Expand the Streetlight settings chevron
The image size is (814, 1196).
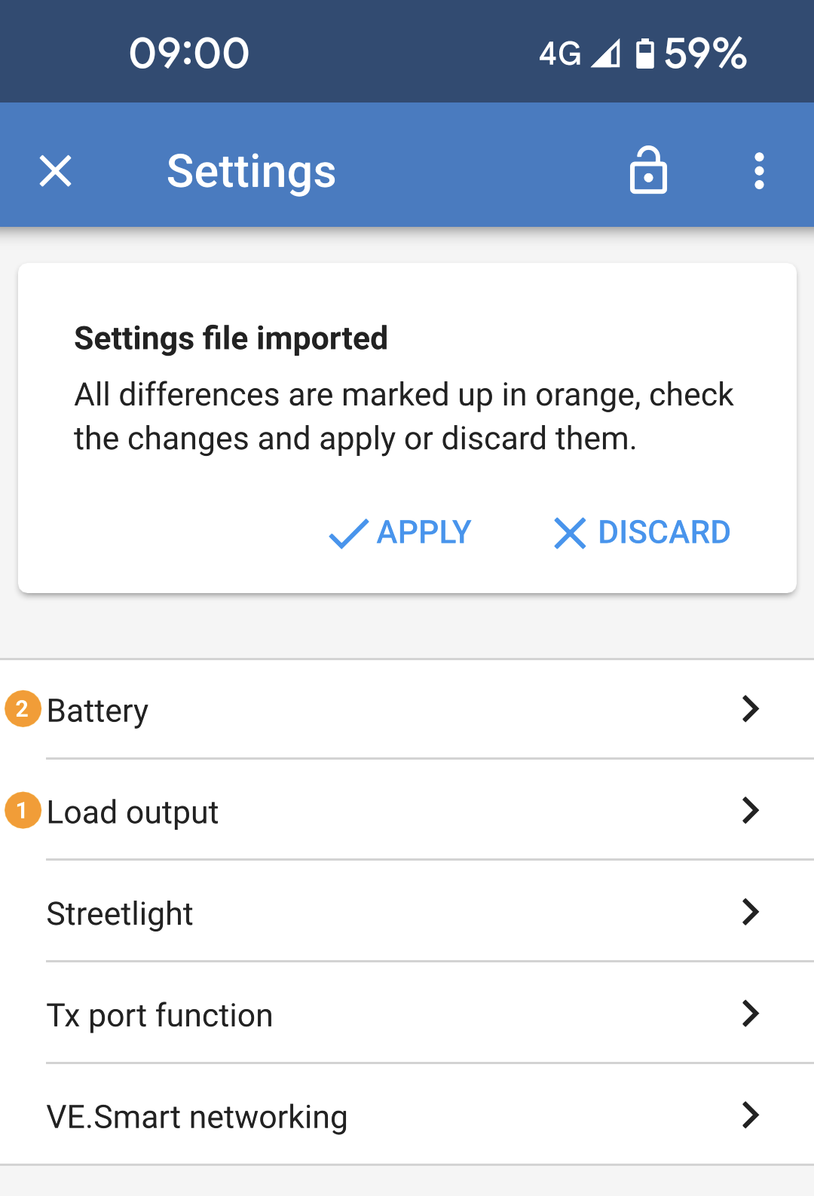(750, 913)
